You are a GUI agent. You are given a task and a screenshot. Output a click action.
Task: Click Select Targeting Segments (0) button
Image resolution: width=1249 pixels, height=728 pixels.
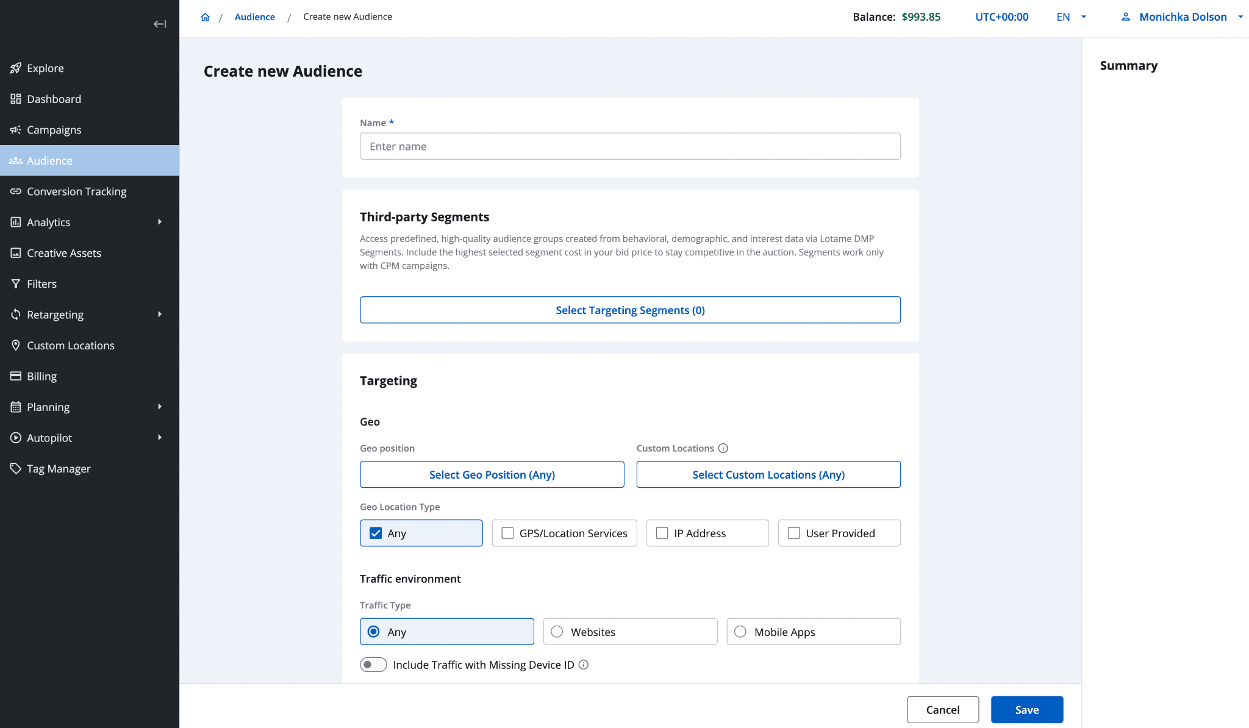point(630,310)
